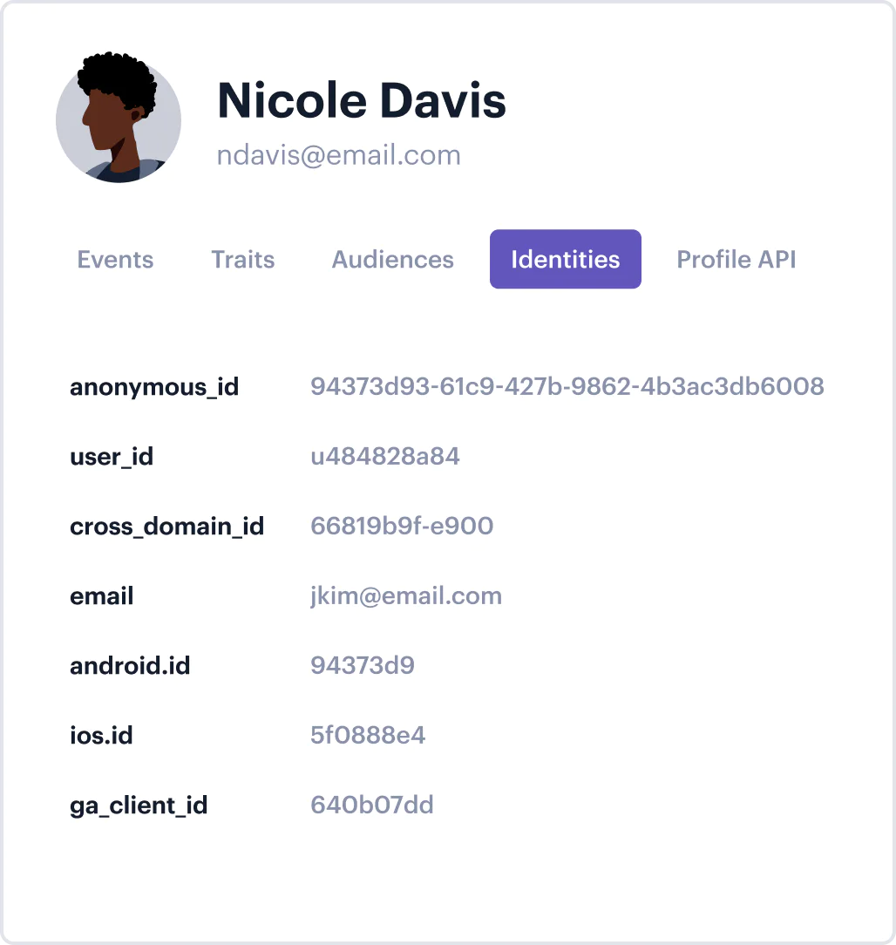Screen dimensions: 896x945
Task: Click Nicole Davis's profile avatar
Action: (118, 118)
